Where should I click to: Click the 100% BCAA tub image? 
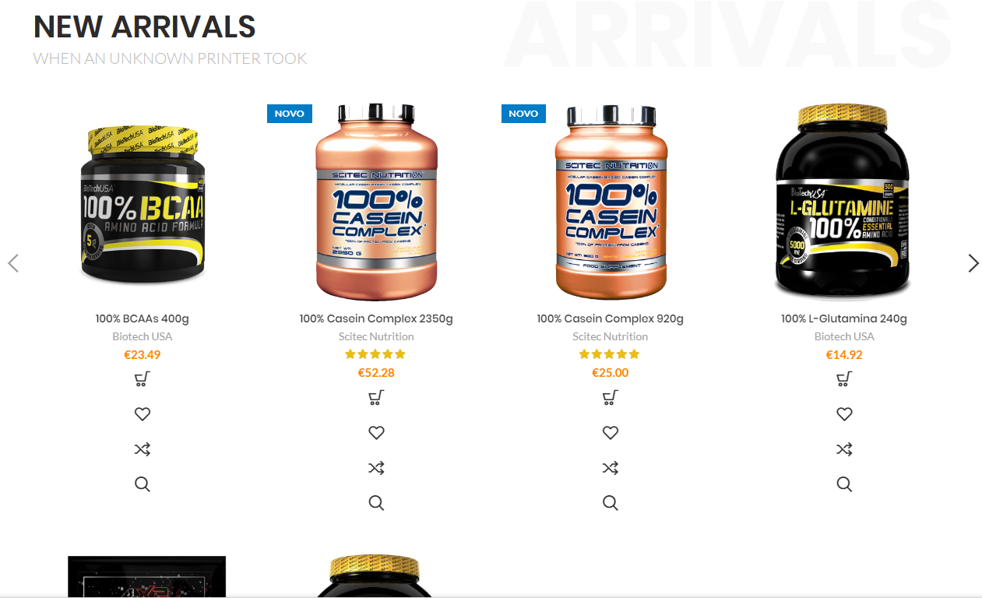143,204
